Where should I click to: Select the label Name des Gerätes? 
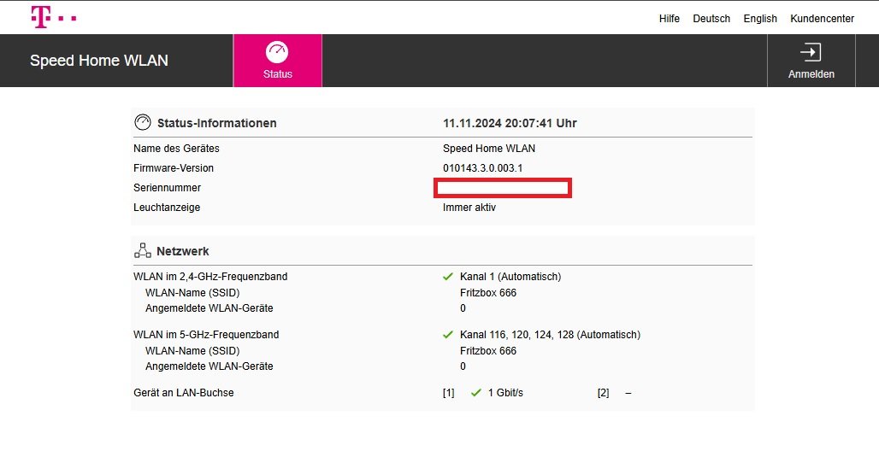[x=176, y=149]
